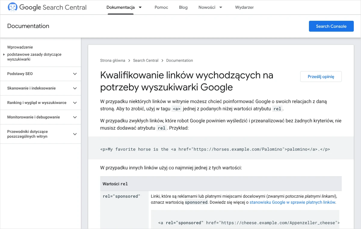Click Monitorowanie i debugowanie sidebar label
361x229 pixels.
pyautogui.click(x=33, y=117)
